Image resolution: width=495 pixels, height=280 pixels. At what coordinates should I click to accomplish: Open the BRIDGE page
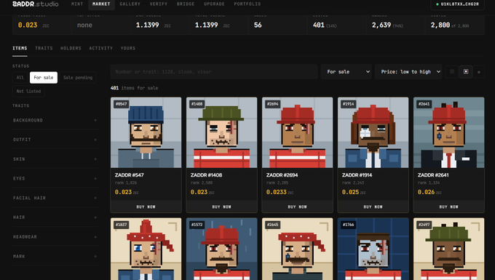tap(186, 4)
